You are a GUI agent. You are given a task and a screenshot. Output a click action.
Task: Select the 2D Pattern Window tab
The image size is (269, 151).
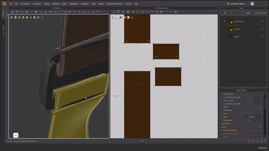tap(162, 8)
